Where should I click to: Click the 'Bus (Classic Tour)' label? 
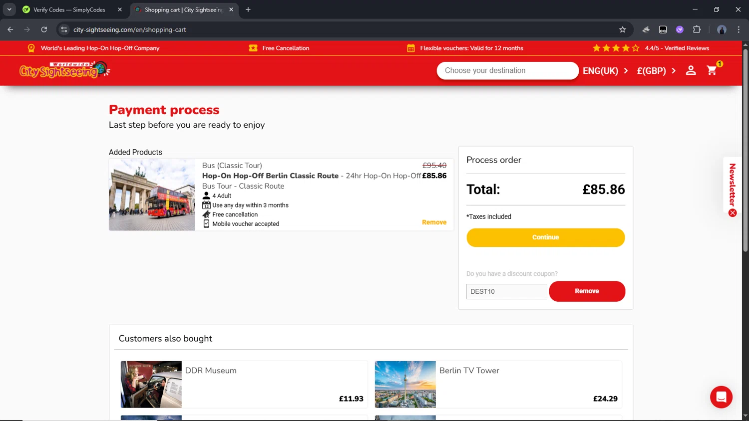point(232,166)
